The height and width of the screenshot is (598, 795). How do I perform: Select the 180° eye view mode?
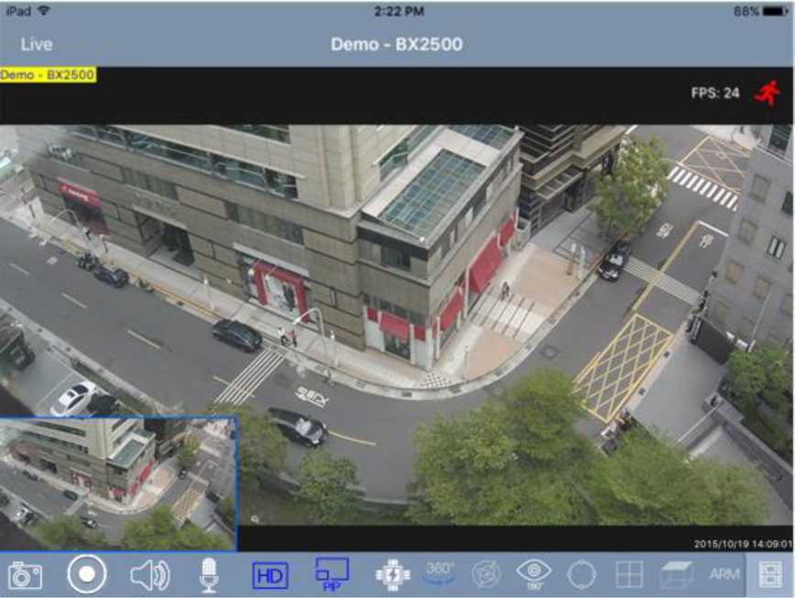tap(534, 574)
